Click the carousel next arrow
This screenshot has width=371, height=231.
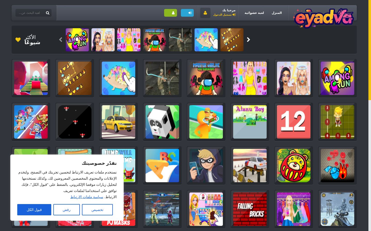click(248, 40)
